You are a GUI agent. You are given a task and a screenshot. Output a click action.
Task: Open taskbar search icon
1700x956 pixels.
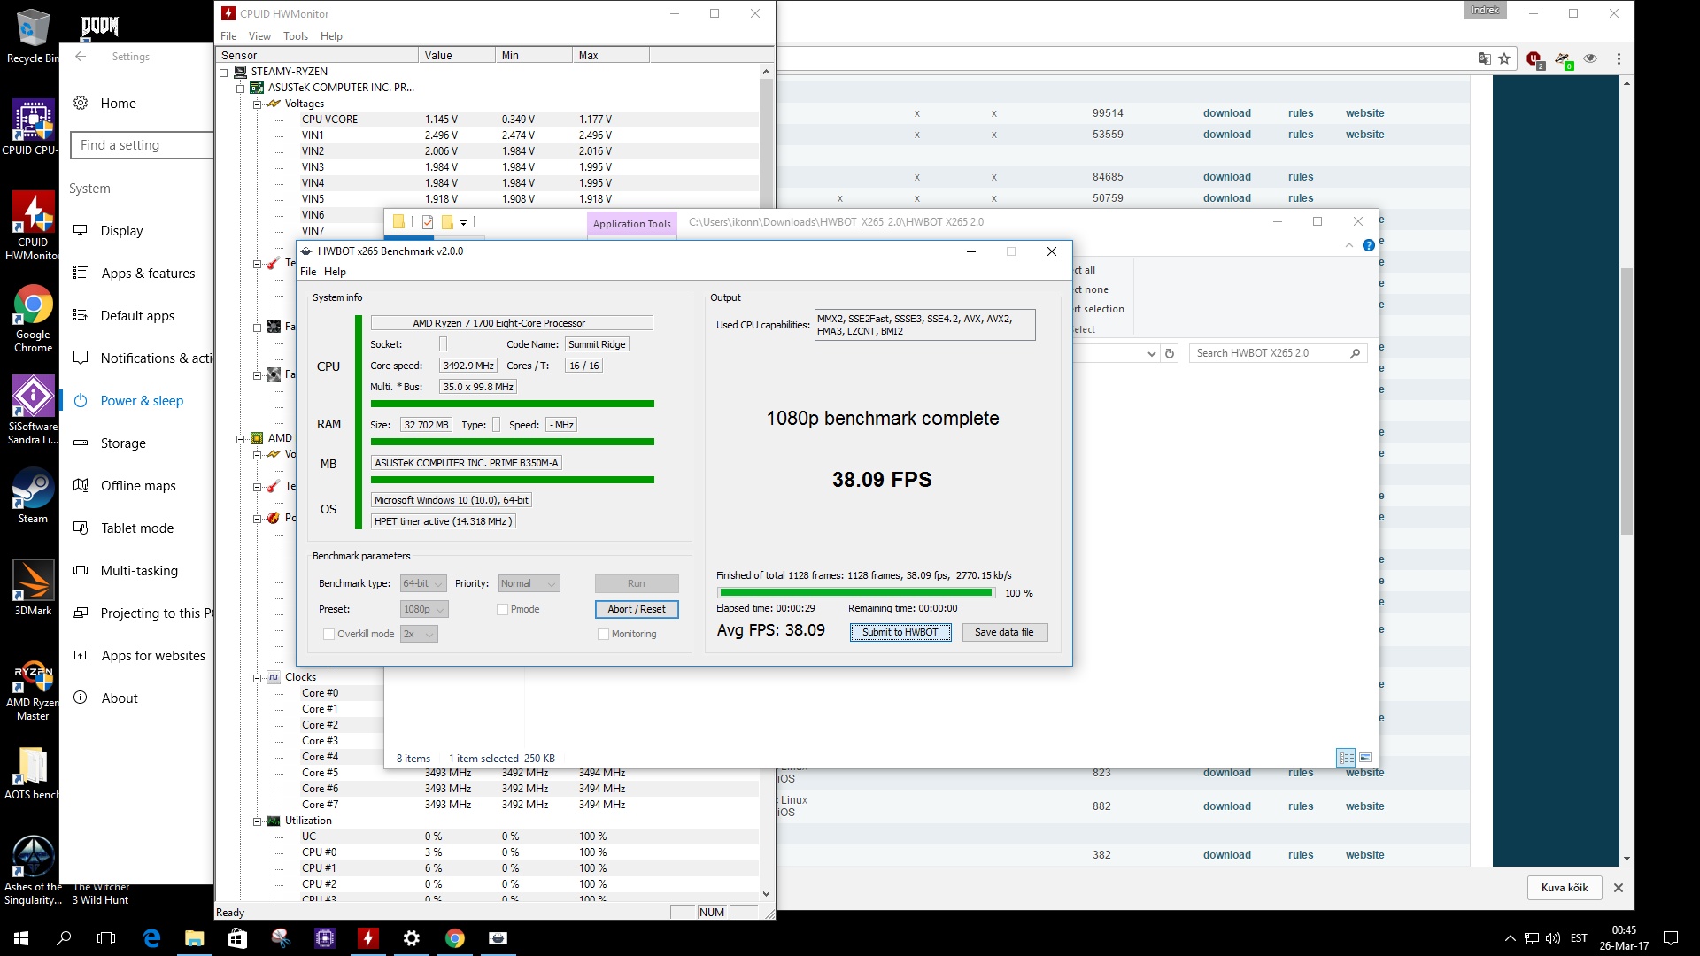(x=64, y=938)
